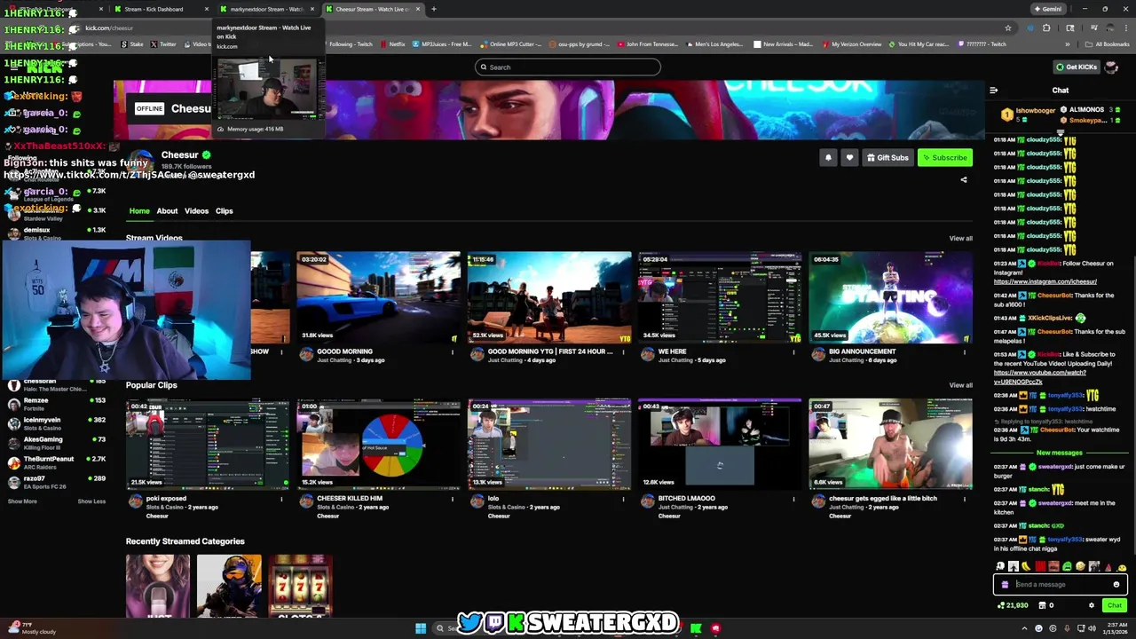Click the heart follow icon
This screenshot has height=639, width=1136.
tap(849, 158)
